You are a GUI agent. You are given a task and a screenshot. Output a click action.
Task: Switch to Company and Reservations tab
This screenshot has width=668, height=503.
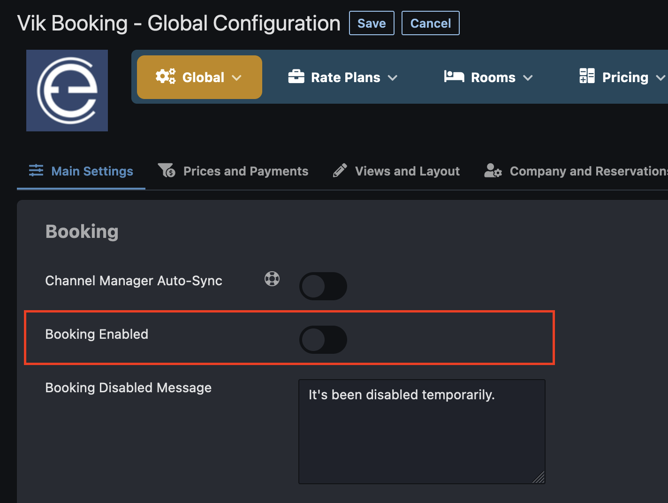[576, 171]
